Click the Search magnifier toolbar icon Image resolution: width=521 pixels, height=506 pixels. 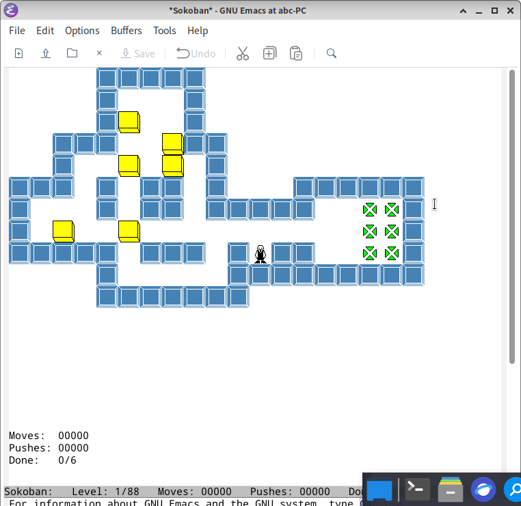point(332,53)
